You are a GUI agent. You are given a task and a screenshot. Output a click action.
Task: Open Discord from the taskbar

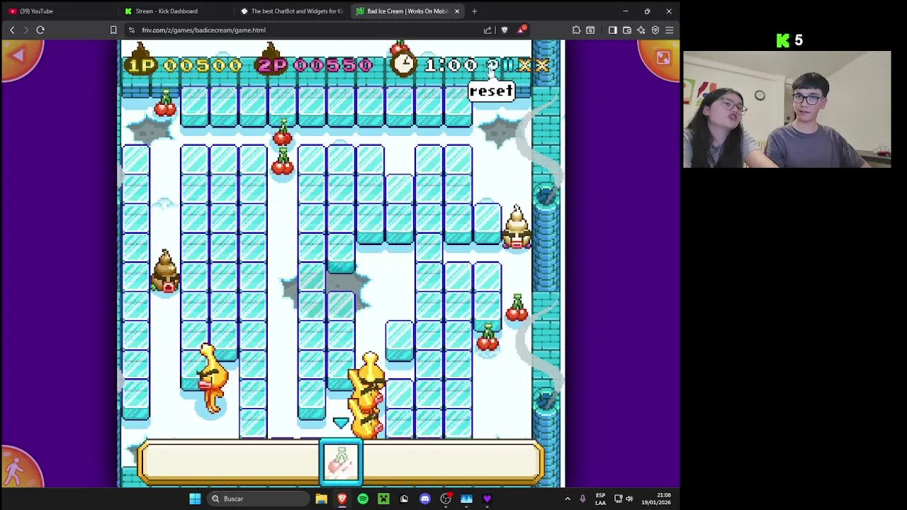[x=425, y=499]
